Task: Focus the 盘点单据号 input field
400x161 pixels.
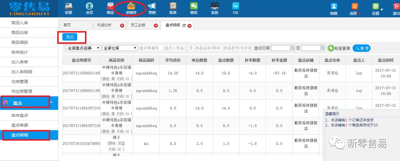Action: coord(151,48)
